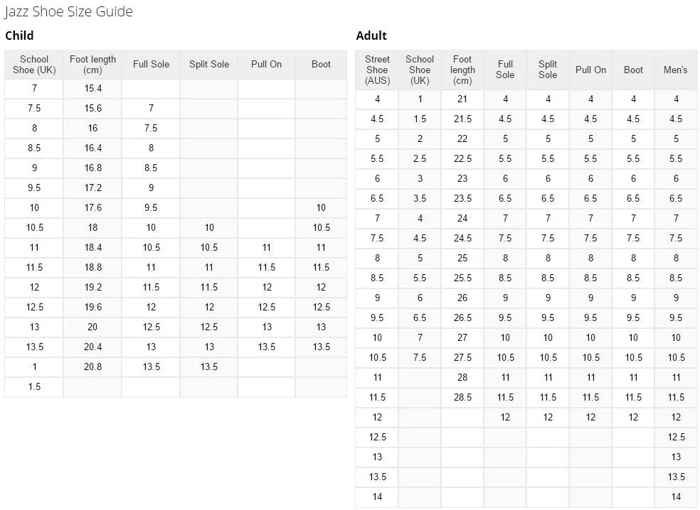The image size is (700, 510).
Task: Select the Adult table heading
Action: pyautogui.click(x=371, y=36)
